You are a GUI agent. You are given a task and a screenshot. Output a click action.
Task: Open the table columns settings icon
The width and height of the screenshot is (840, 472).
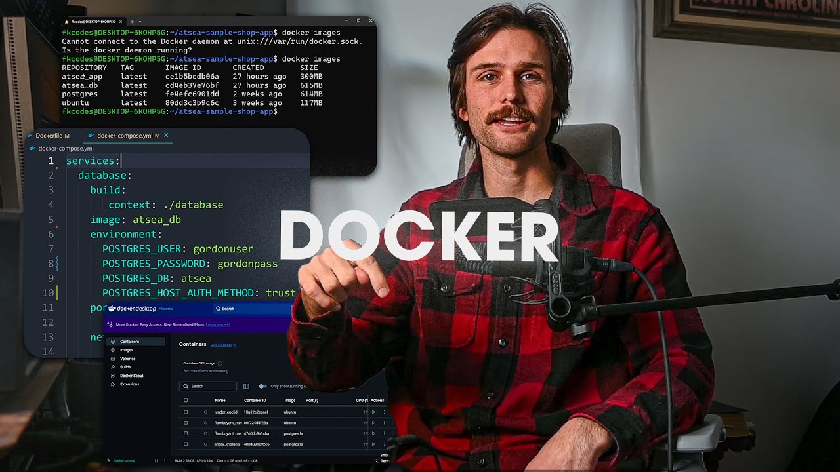click(x=247, y=387)
